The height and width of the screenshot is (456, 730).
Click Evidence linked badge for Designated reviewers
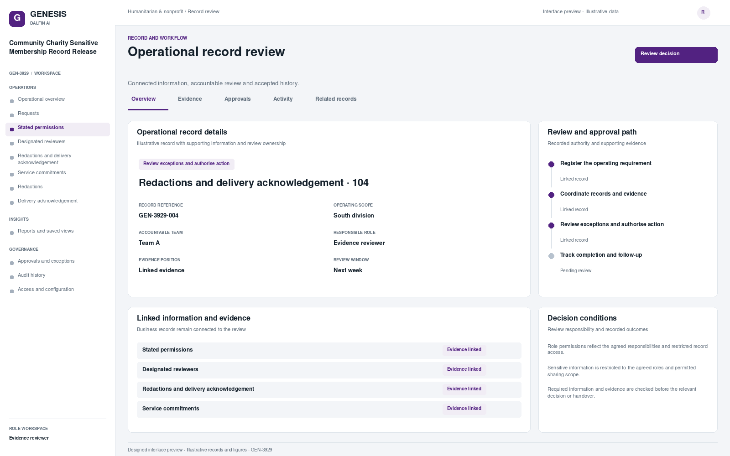point(464,369)
